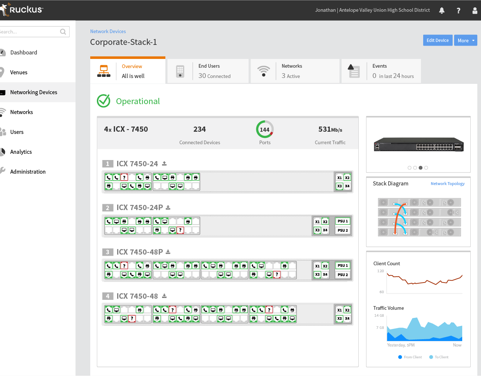Open the Network Topology link
Image resolution: width=481 pixels, height=376 pixels.
(447, 184)
